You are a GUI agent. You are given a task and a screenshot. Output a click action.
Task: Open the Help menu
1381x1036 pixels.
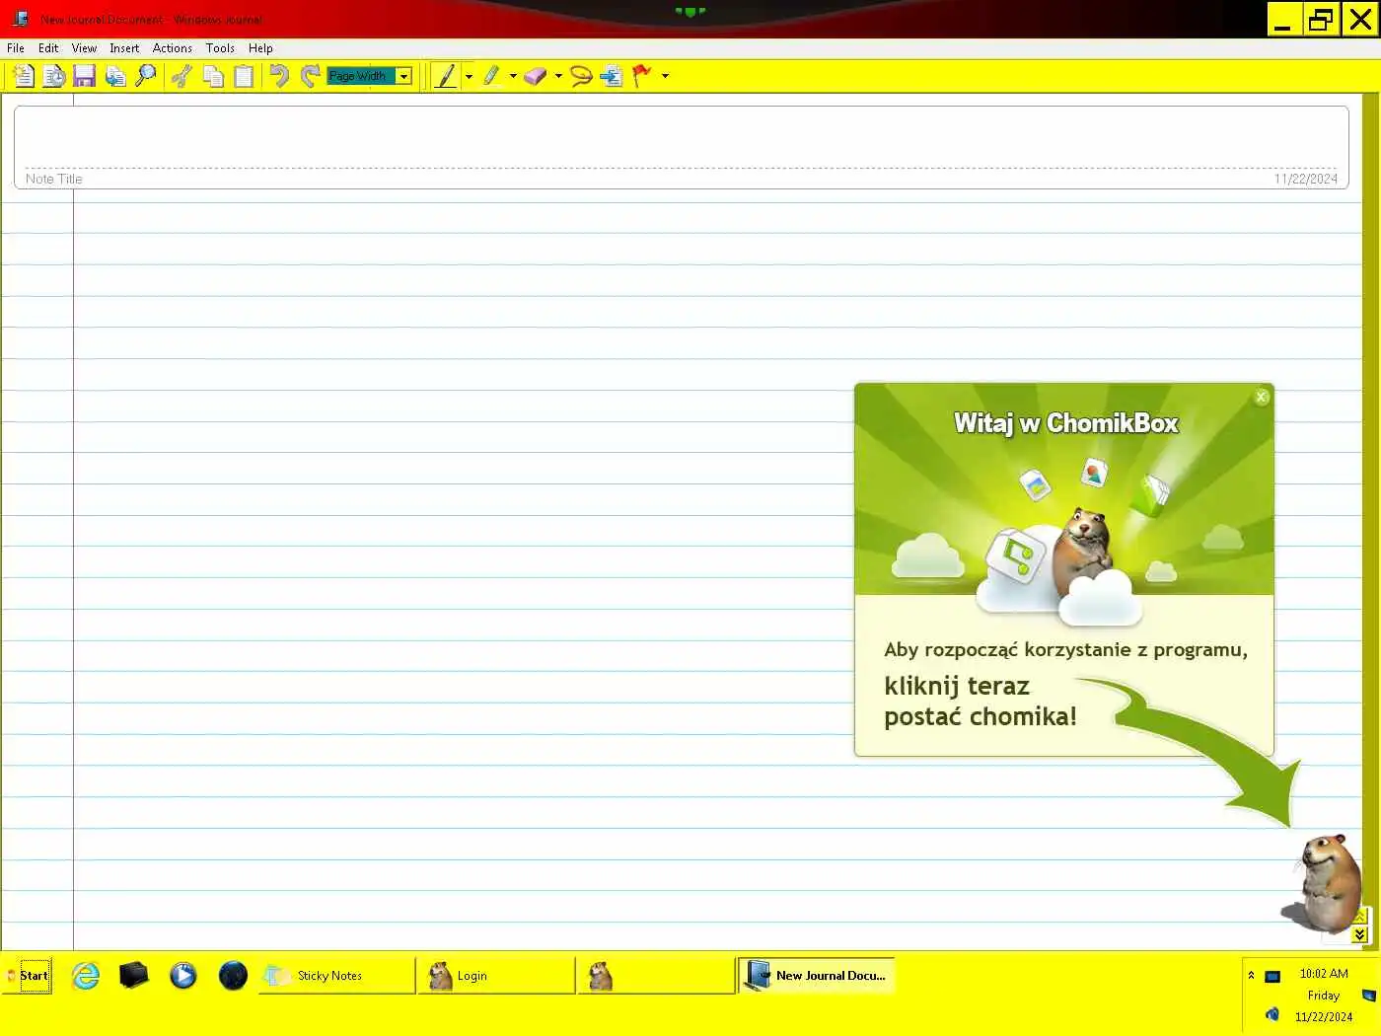[x=260, y=48]
